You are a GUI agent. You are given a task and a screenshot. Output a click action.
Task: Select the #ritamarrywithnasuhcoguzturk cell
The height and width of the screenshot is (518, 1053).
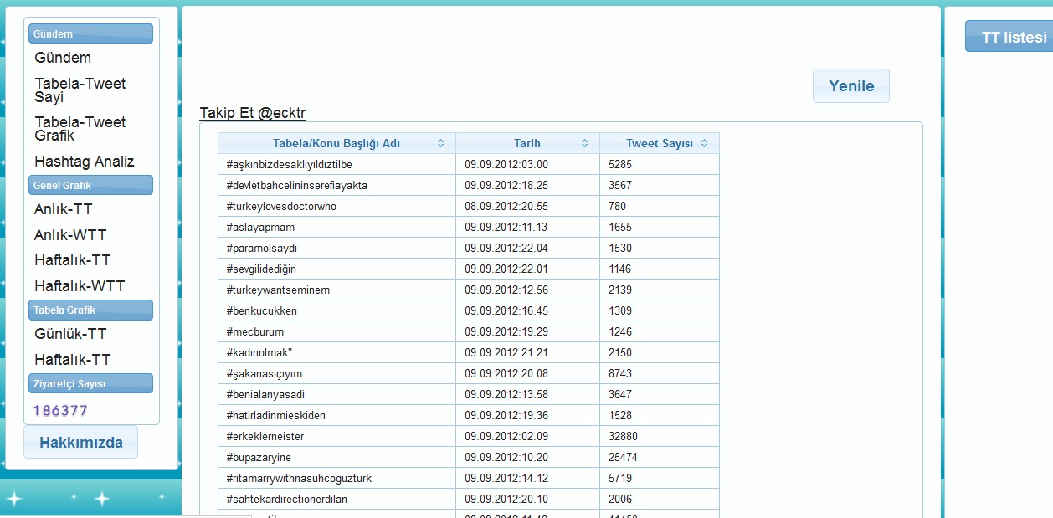[336, 478]
